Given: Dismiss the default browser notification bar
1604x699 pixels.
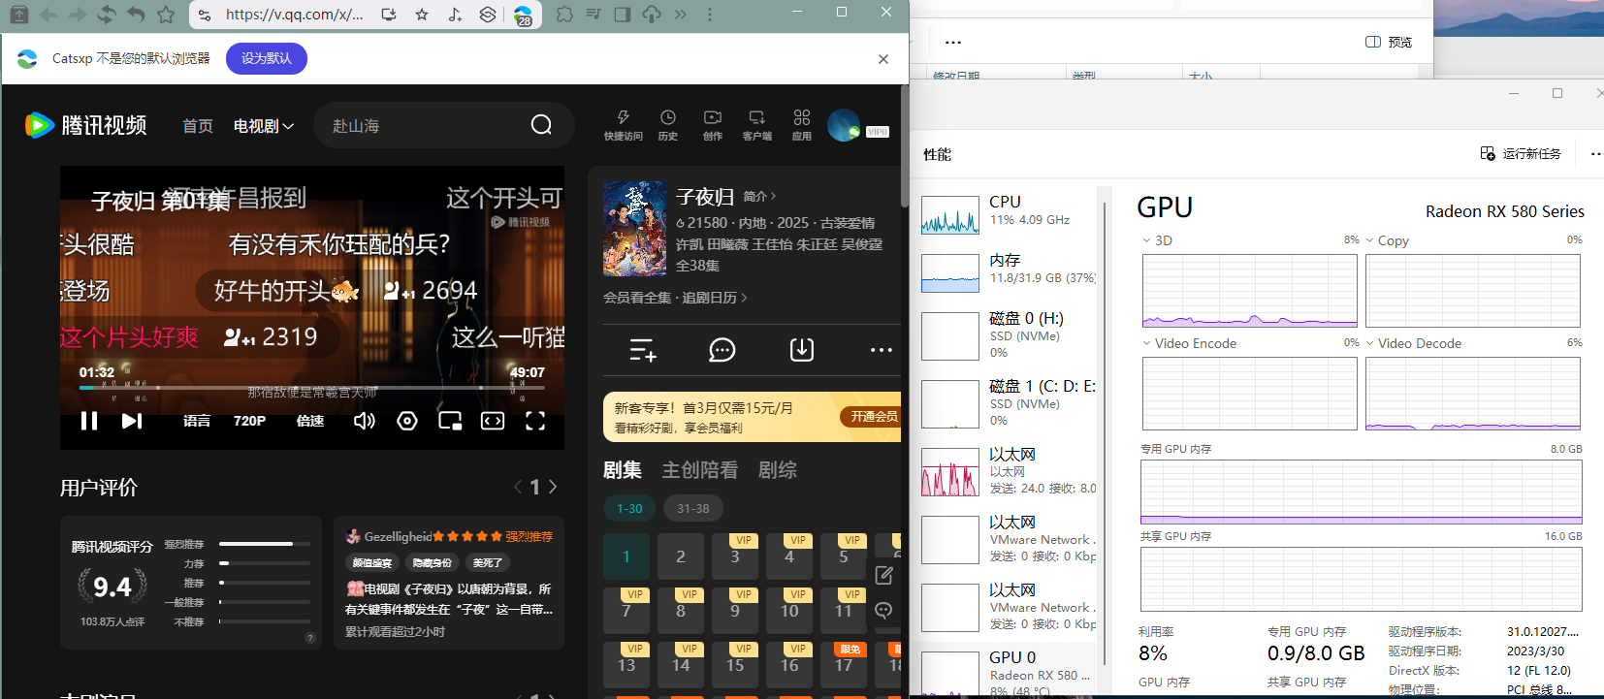Looking at the screenshot, I should 883,59.
